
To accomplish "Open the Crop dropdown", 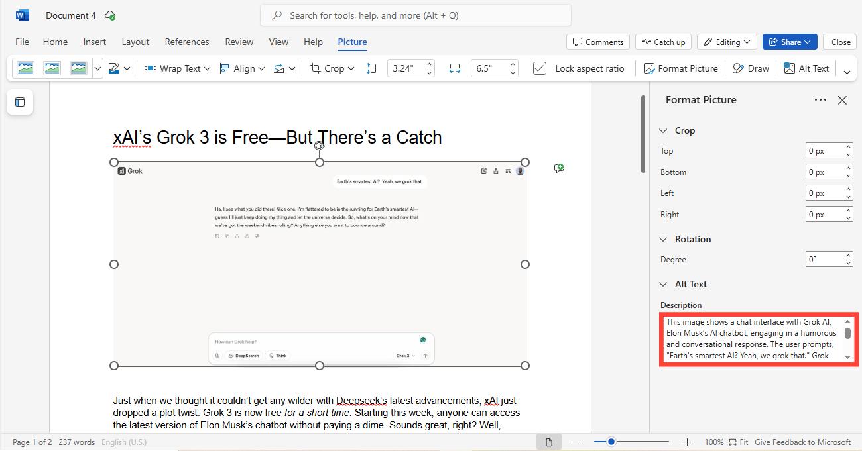I will 332,68.
